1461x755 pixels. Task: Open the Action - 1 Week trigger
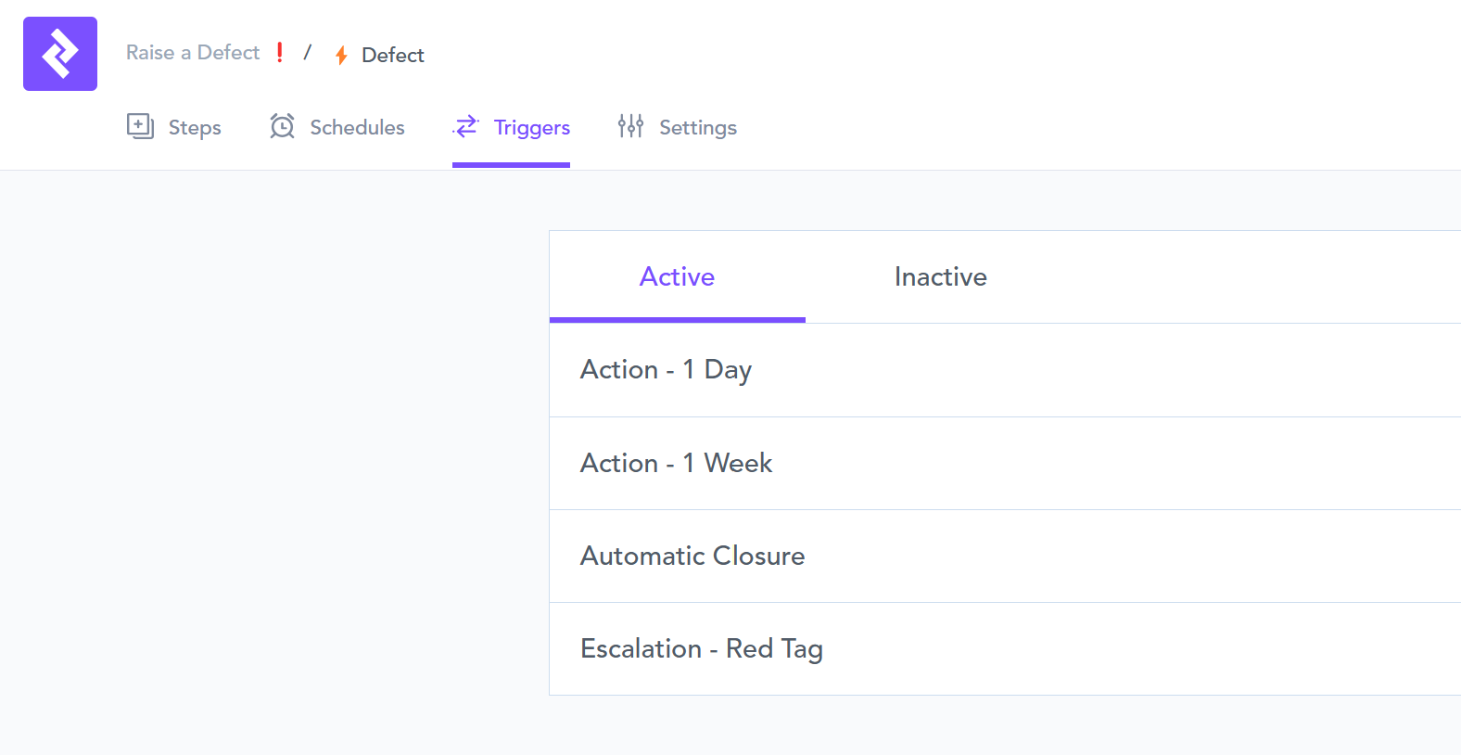coord(676,463)
